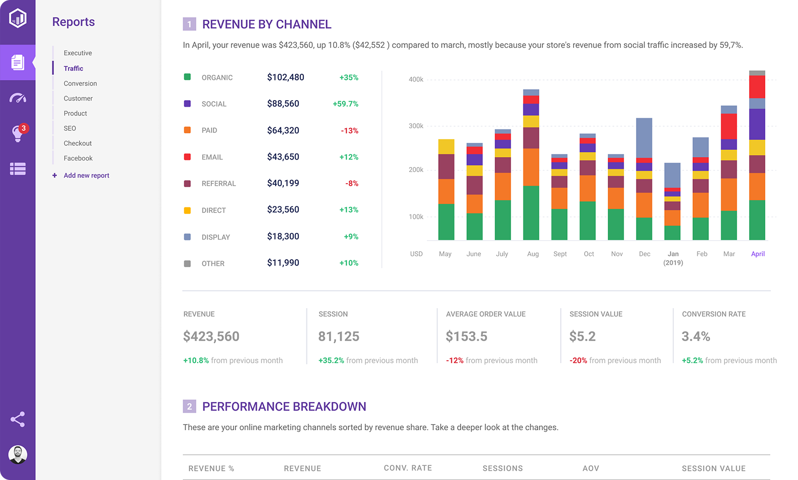
Task: Open the SEO report
Action: pos(70,128)
